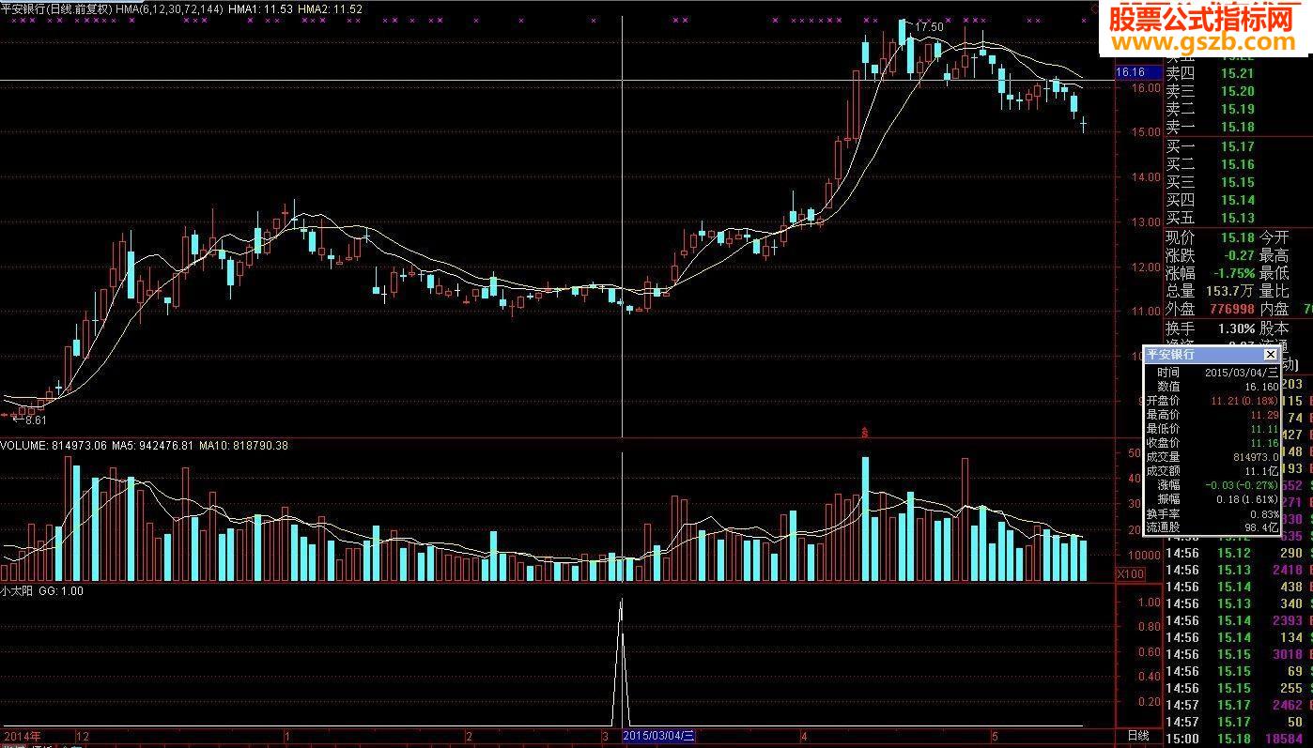The width and height of the screenshot is (1313, 748).
Task: Select the 14:57 15.17 2462 tick row
Action: 1239,705
